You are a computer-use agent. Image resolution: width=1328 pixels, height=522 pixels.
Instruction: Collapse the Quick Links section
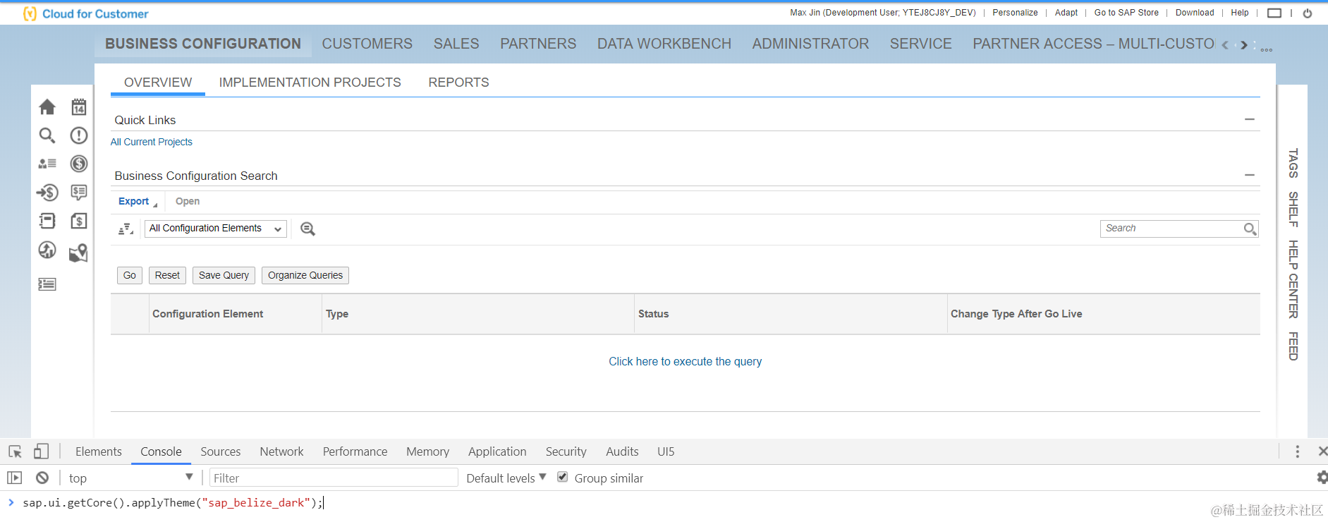[1250, 119]
